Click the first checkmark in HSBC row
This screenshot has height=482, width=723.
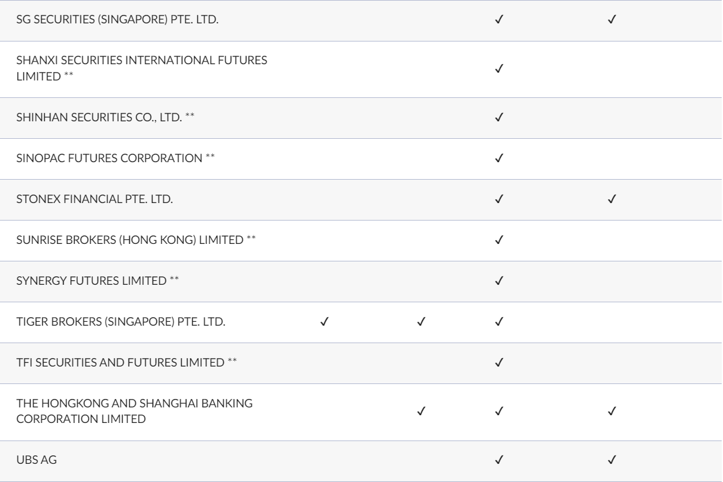421,411
